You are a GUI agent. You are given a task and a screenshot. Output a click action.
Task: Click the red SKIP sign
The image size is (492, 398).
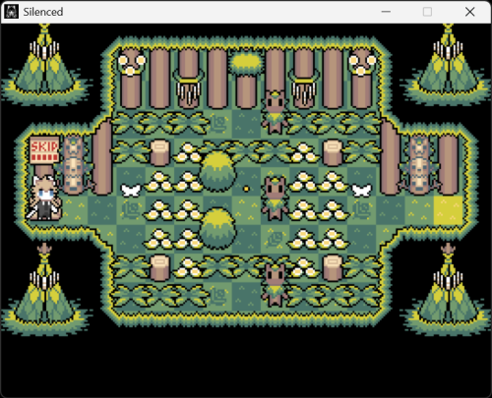[44, 150]
